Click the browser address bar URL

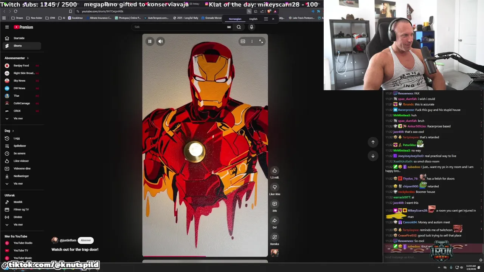click(102, 11)
